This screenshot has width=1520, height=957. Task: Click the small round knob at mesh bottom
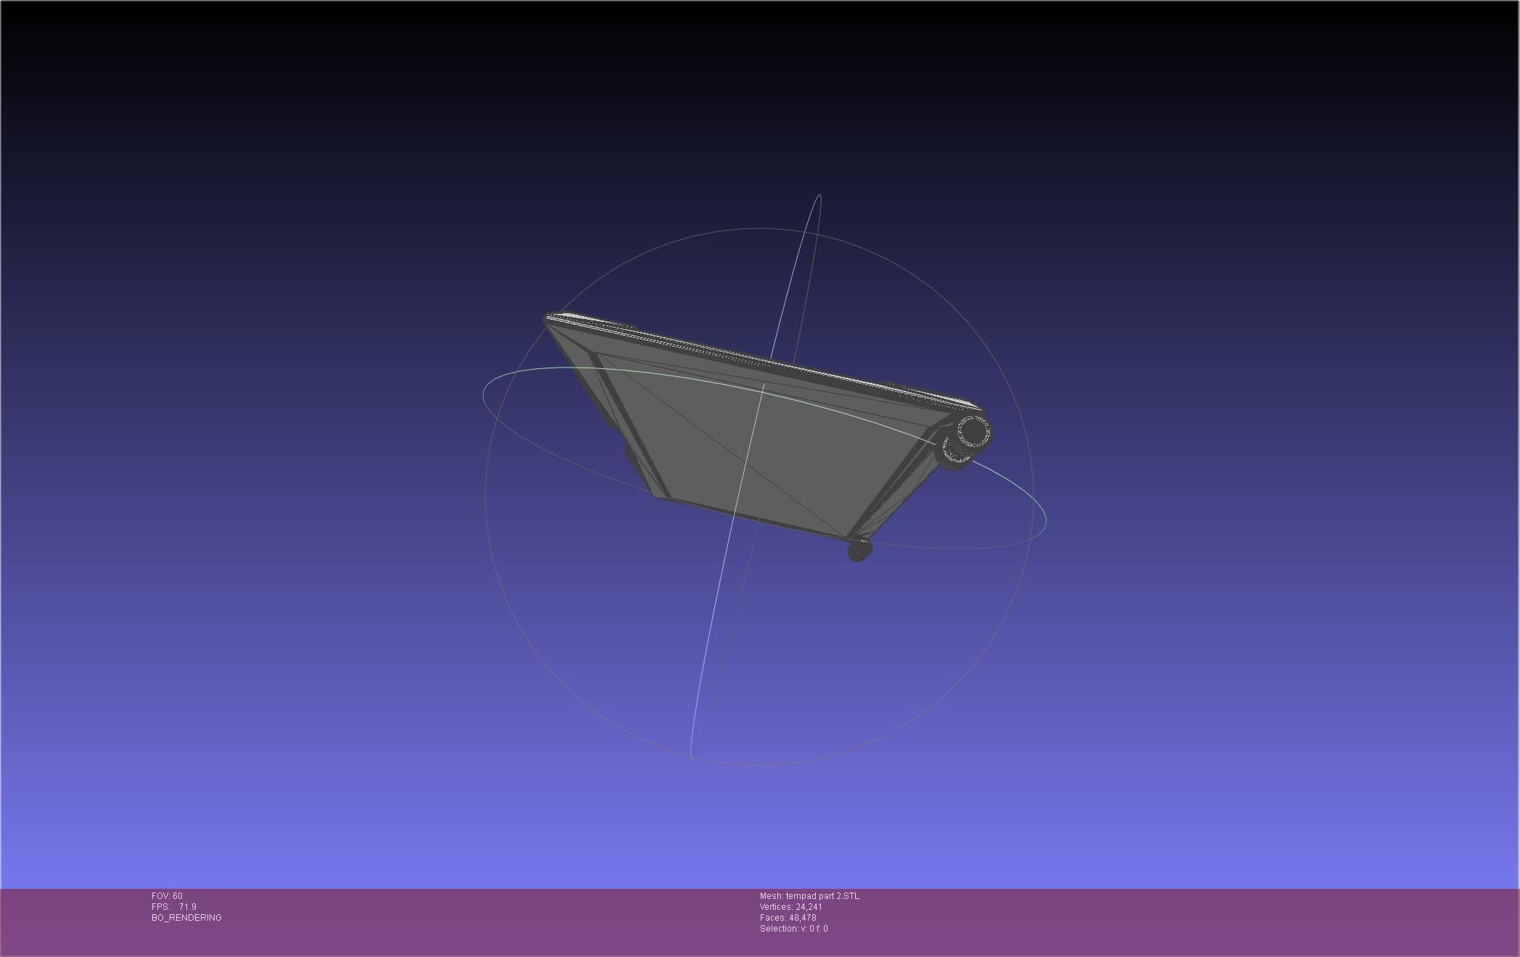(859, 550)
